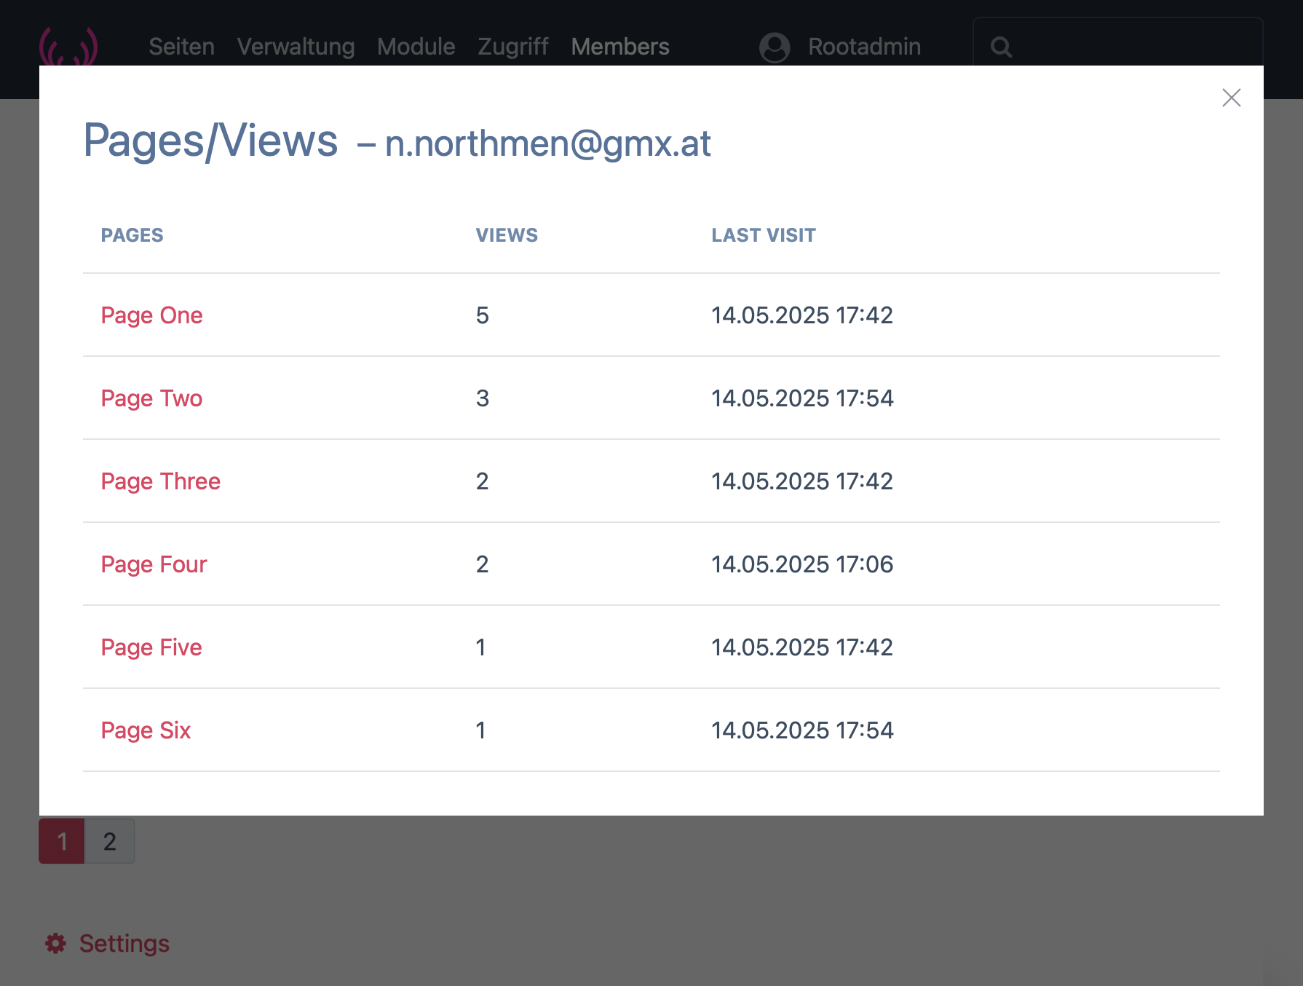Select the n.northmen@gmx.at email in title

click(547, 143)
